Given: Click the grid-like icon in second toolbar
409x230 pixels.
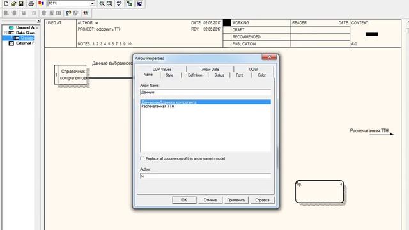Looking at the screenshot, I should pos(58,13).
